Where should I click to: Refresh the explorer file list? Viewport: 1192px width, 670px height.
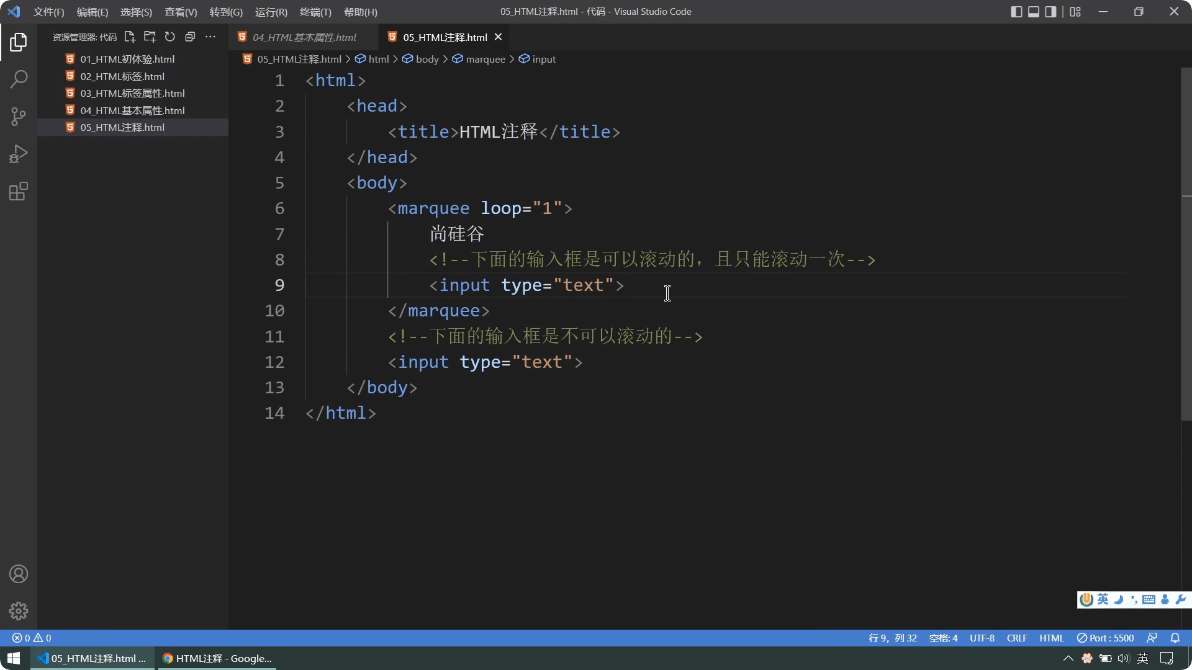(x=170, y=37)
